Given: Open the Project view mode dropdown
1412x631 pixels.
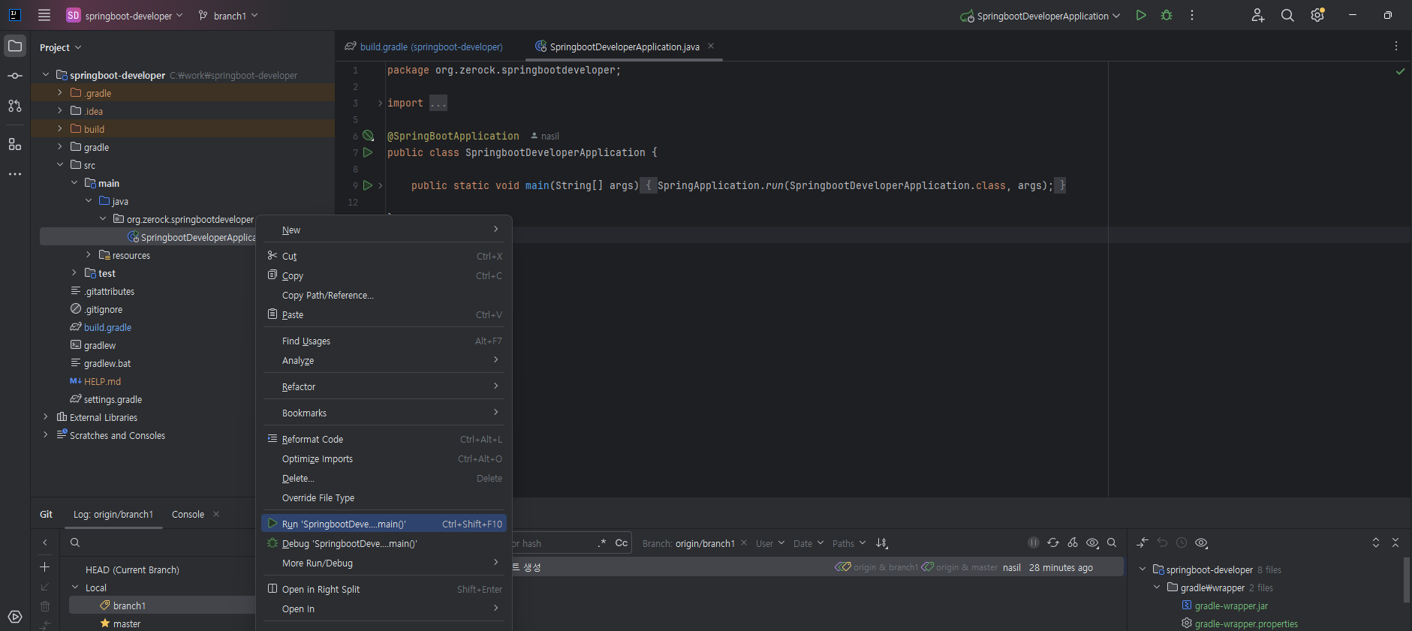Looking at the screenshot, I should coord(60,47).
